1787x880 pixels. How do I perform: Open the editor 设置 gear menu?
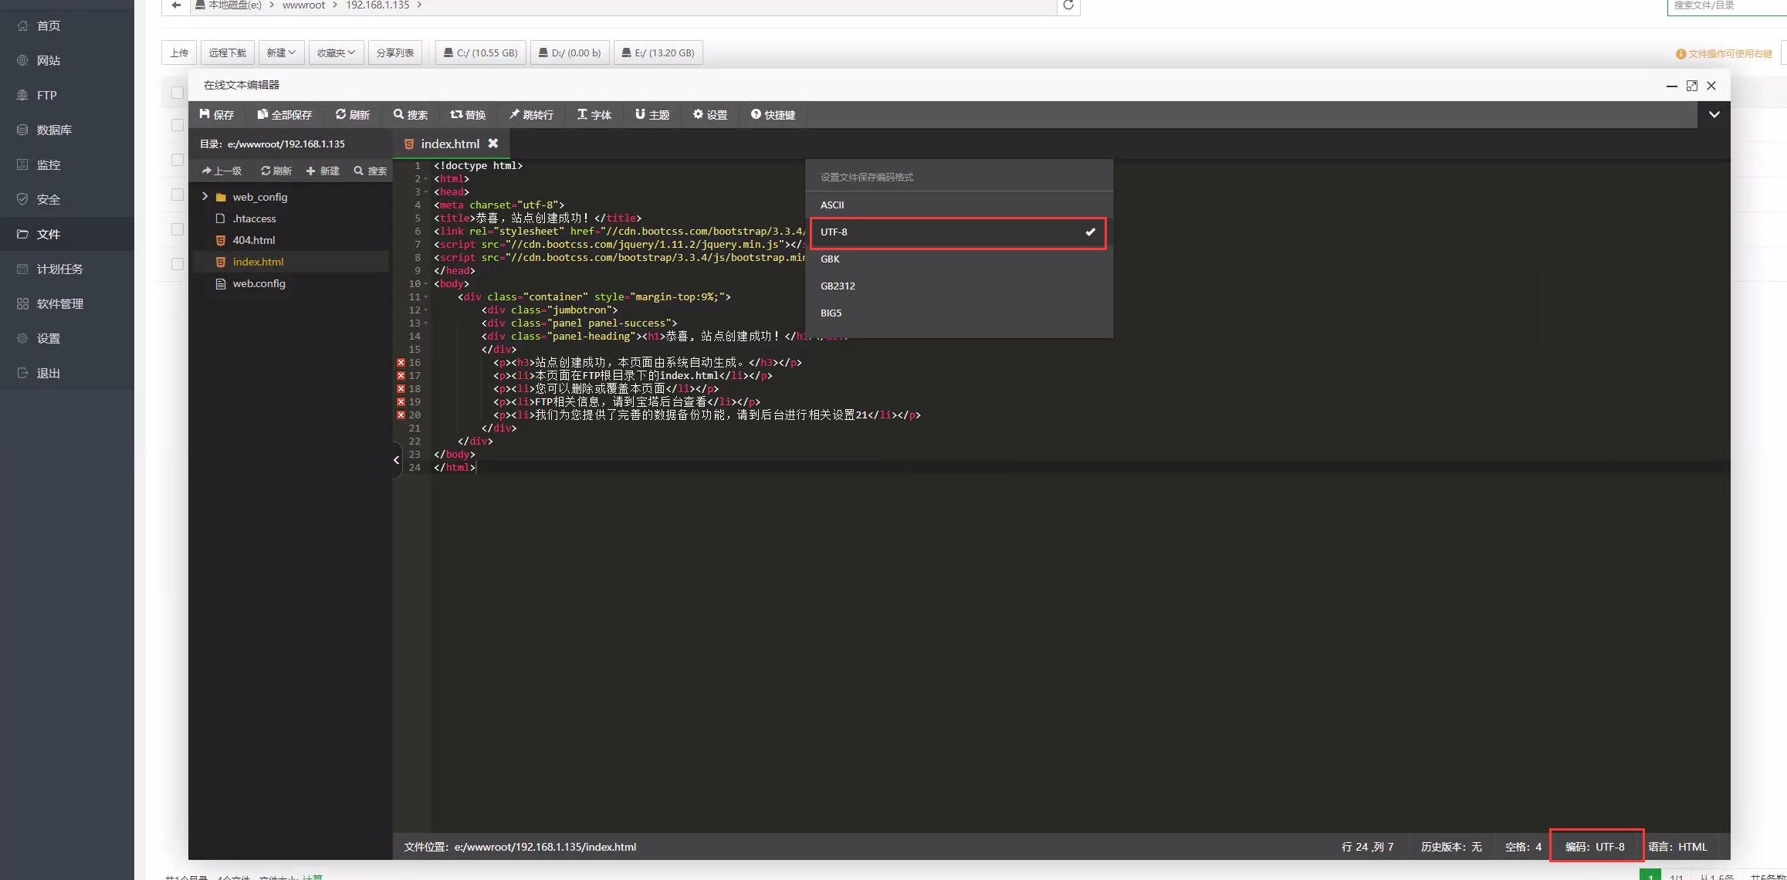pyautogui.click(x=710, y=114)
